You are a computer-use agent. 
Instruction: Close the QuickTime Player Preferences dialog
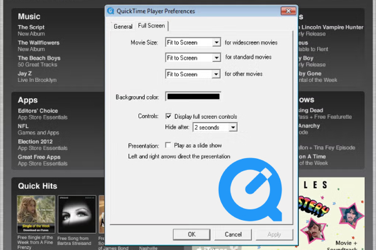pyautogui.click(x=286, y=11)
